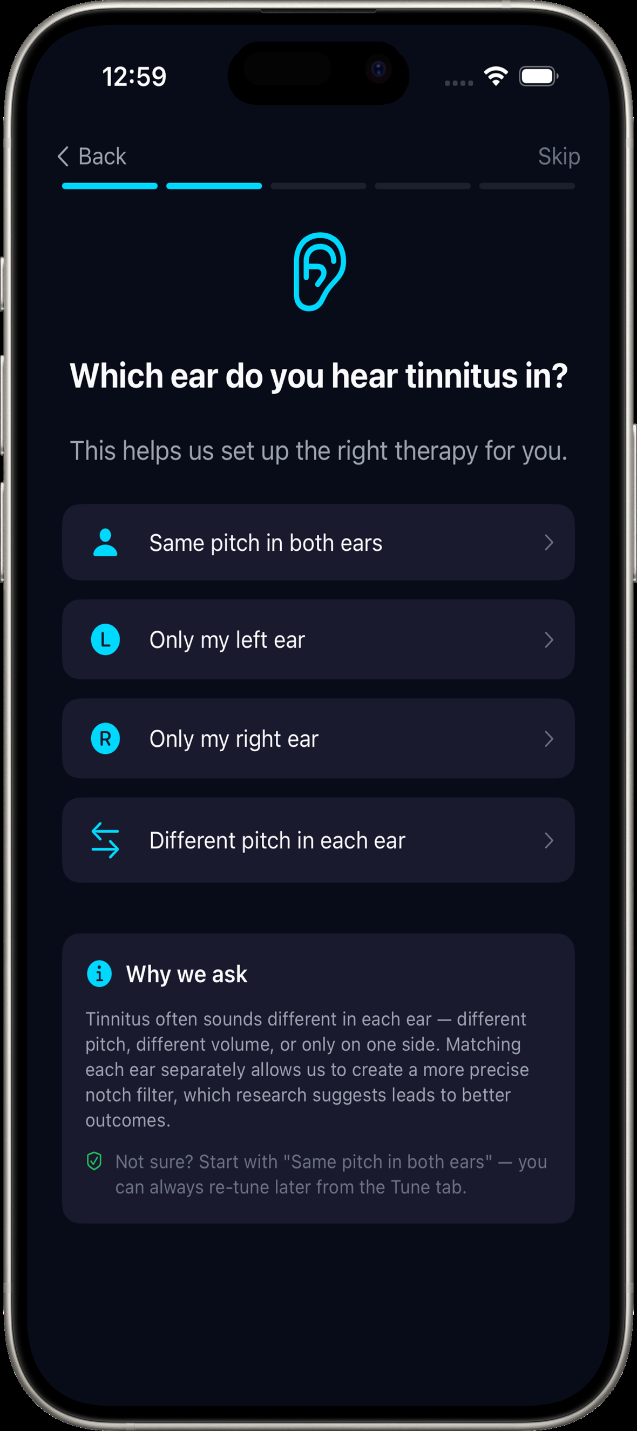Click the circled R right ear icon
The image size is (637, 1431).
[x=105, y=739]
